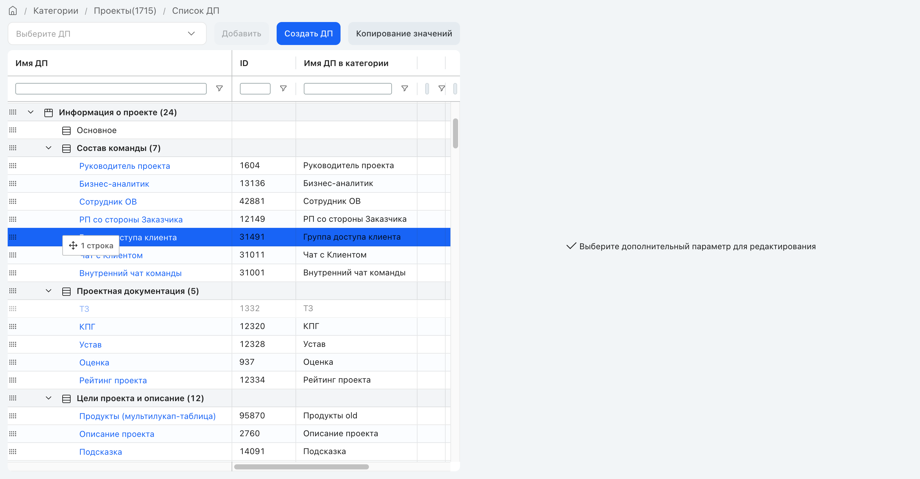Viewport: 920px width, 479px height.
Task: Click the Имя ДП в категории filter input
Action: pyautogui.click(x=348, y=88)
